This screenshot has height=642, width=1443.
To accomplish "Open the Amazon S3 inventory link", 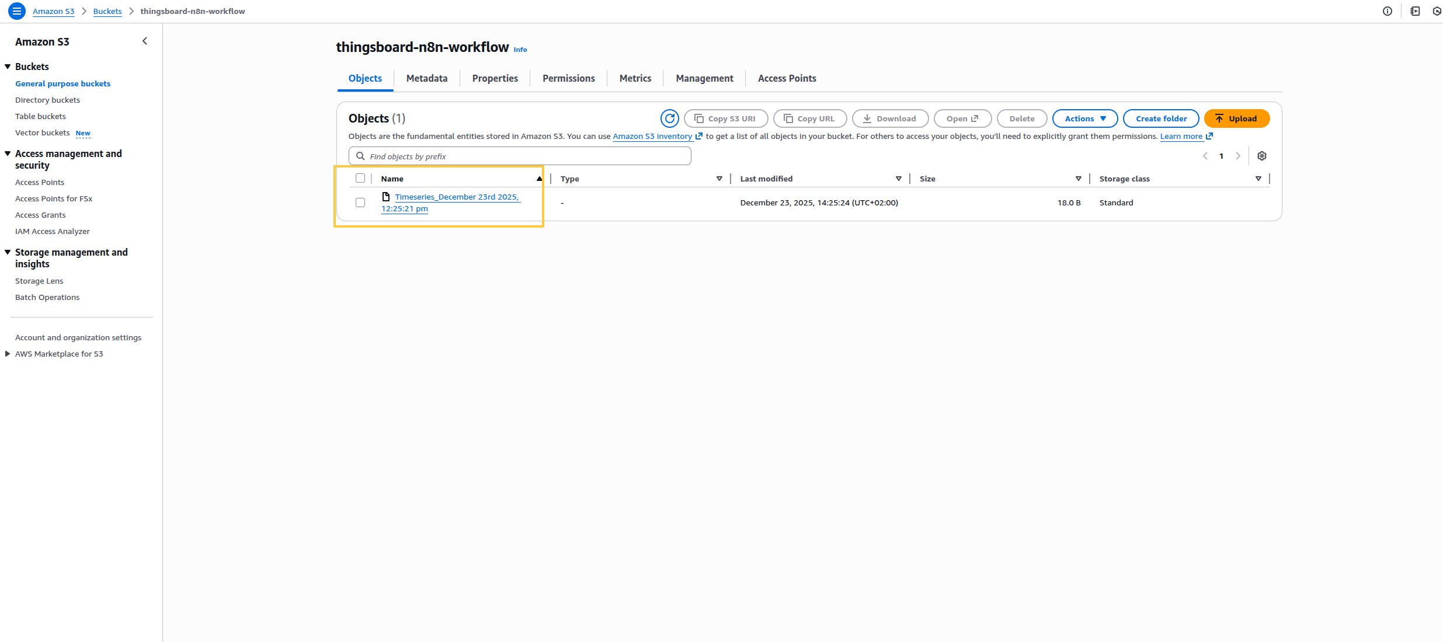I will click(x=652, y=137).
